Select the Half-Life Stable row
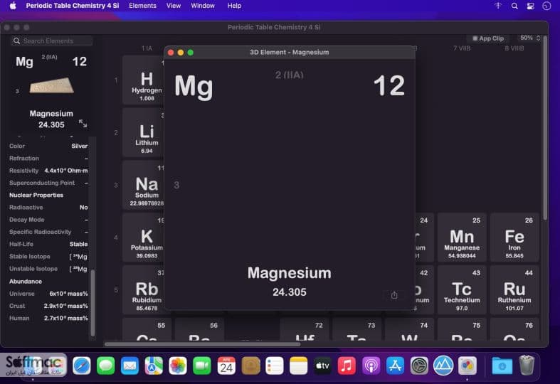Image resolution: width=560 pixels, height=384 pixels. [x=48, y=244]
